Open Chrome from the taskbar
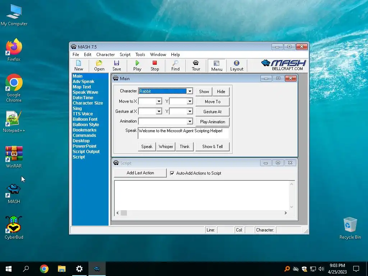This screenshot has height=276, width=368. coord(44,269)
